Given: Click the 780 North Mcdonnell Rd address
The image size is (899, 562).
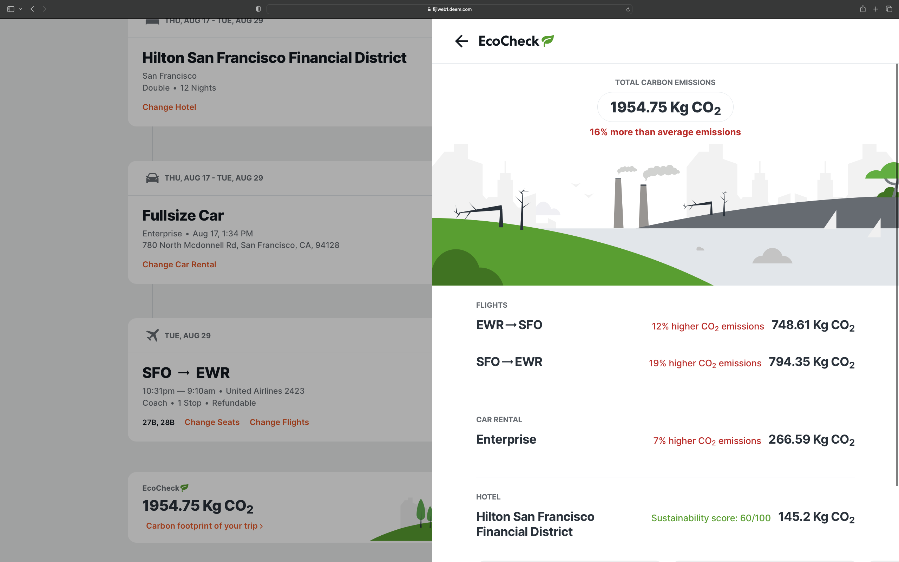Looking at the screenshot, I should point(241,245).
